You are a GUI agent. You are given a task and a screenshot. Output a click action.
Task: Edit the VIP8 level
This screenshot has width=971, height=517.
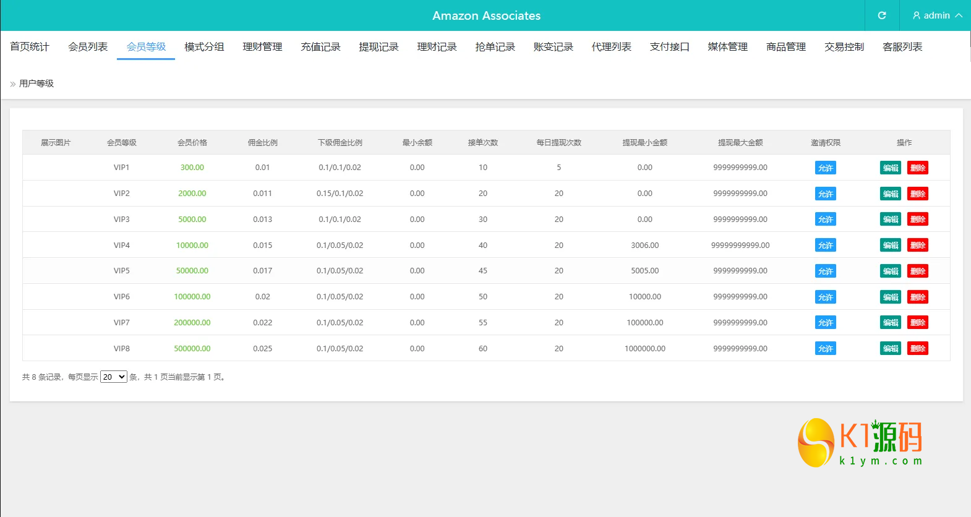click(x=891, y=349)
